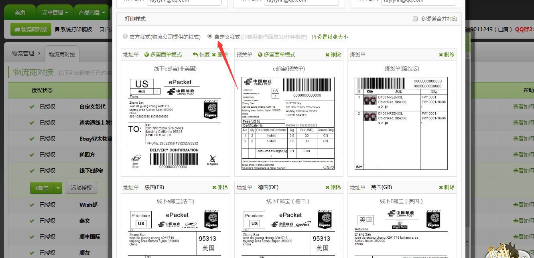Click check mark in 自定义货代 row
This screenshot has width=534, height=258.
tap(32, 107)
